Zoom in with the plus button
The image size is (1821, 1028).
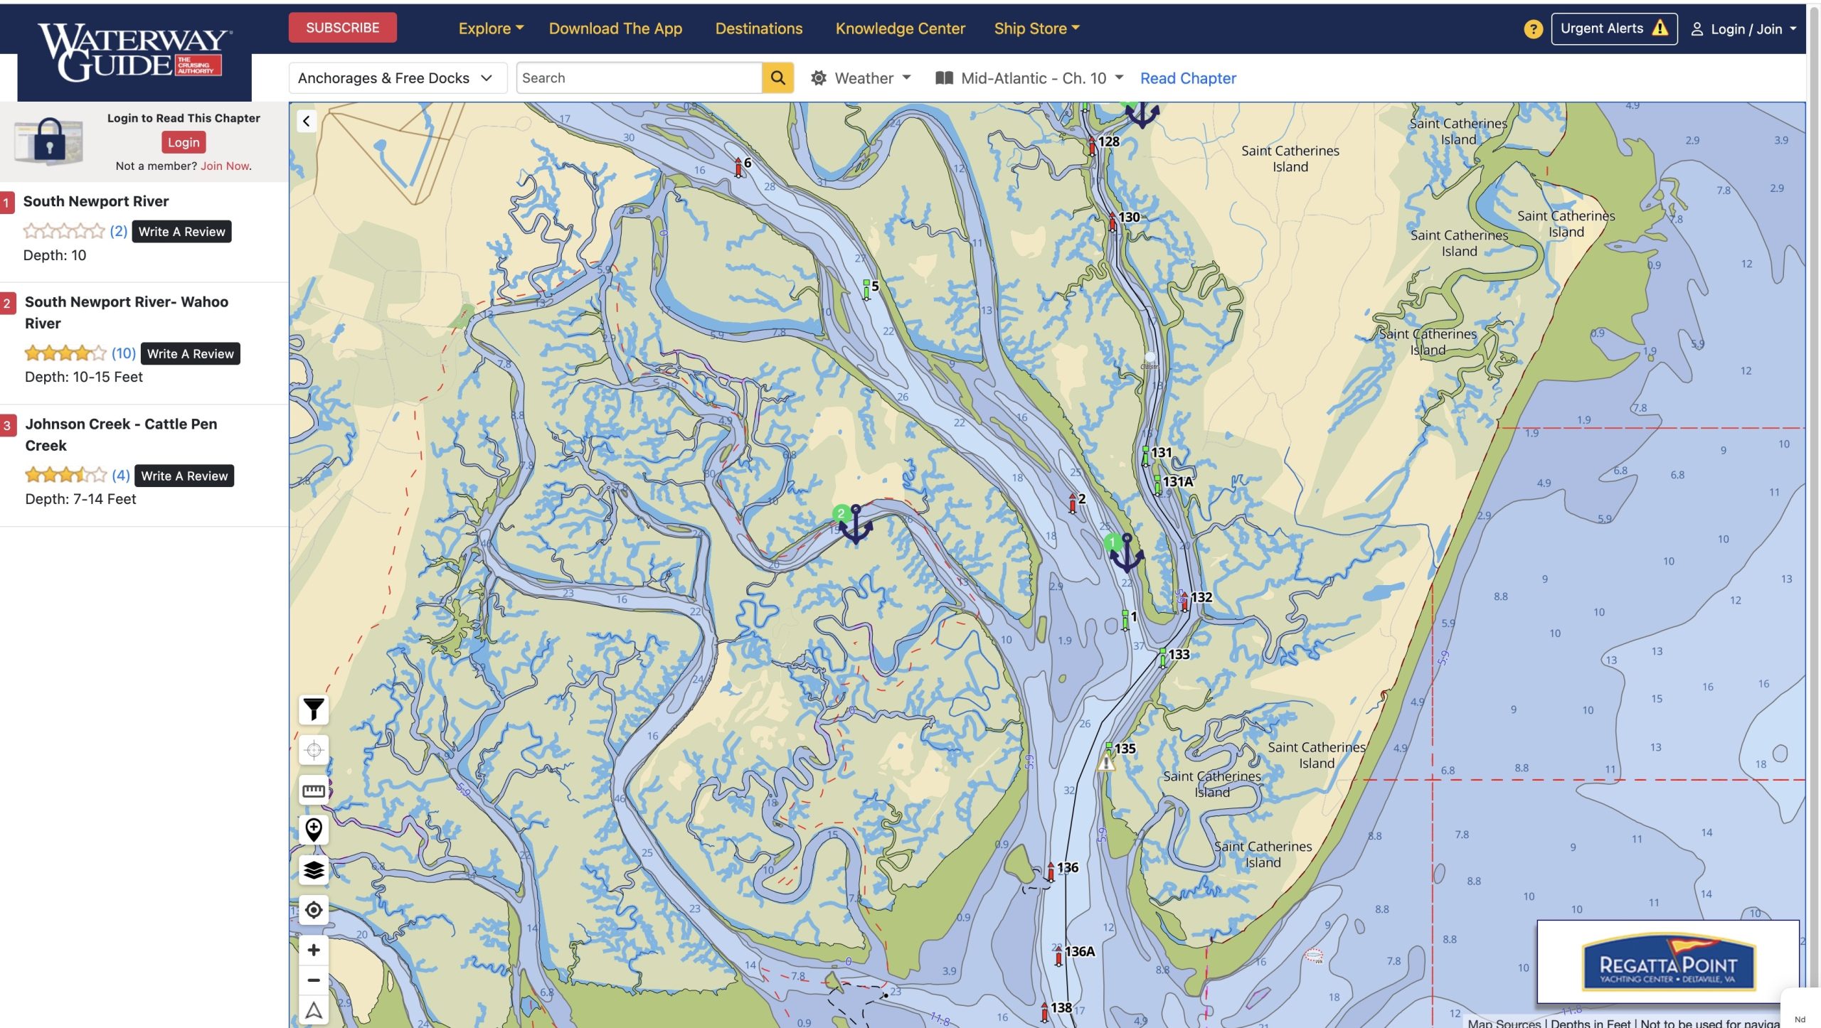(x=314, y=950)
